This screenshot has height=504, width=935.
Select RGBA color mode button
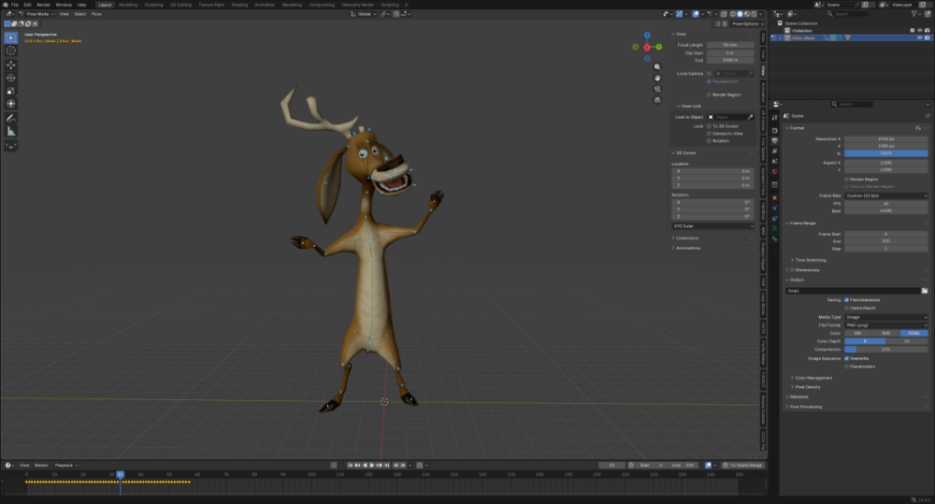(914, 334)
